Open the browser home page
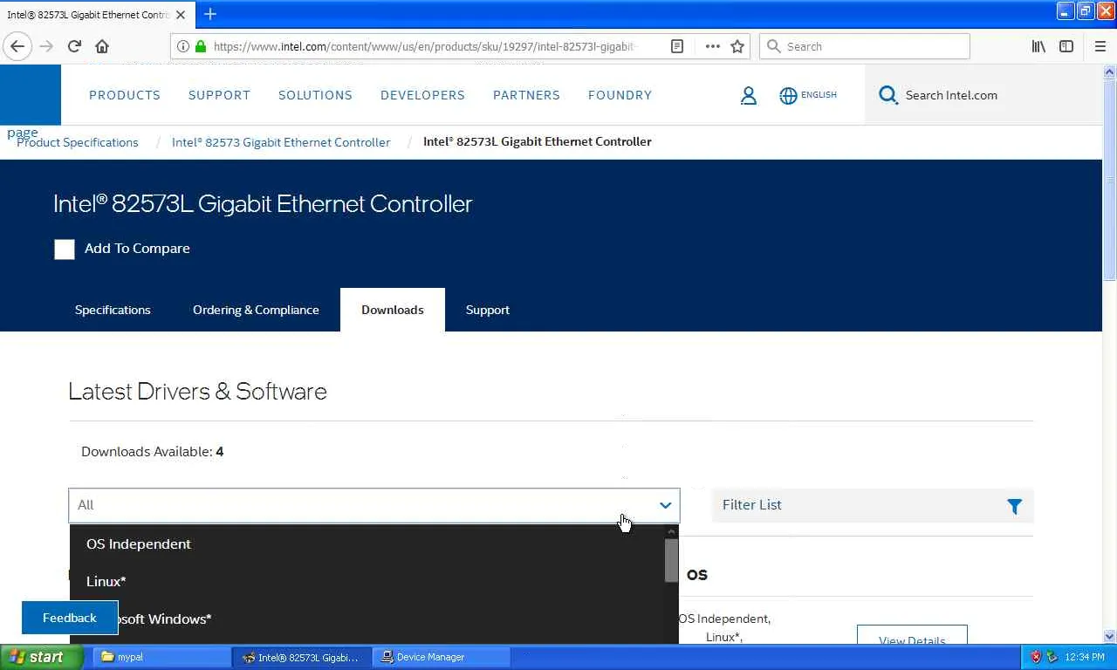Viewport: 1117px width, 670px height. 102,46
